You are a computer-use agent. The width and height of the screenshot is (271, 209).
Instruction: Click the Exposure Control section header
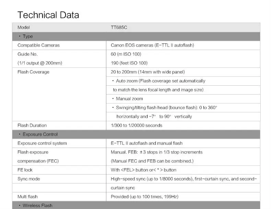[x=40, y=134]
